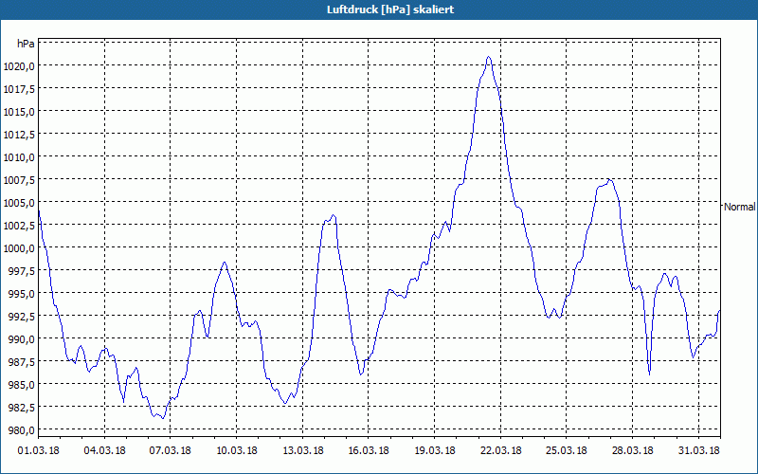The image size is (758, 474).
Task: Click the highest pressure peak above 1020
Action: pos(489,57)
